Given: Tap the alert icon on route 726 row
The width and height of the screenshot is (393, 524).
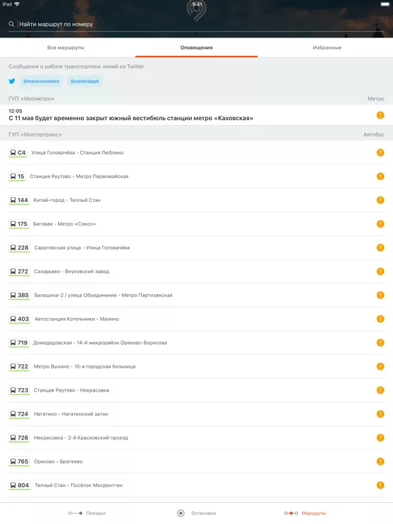Looking at the screenshot, I should click(x=380, y=437).
